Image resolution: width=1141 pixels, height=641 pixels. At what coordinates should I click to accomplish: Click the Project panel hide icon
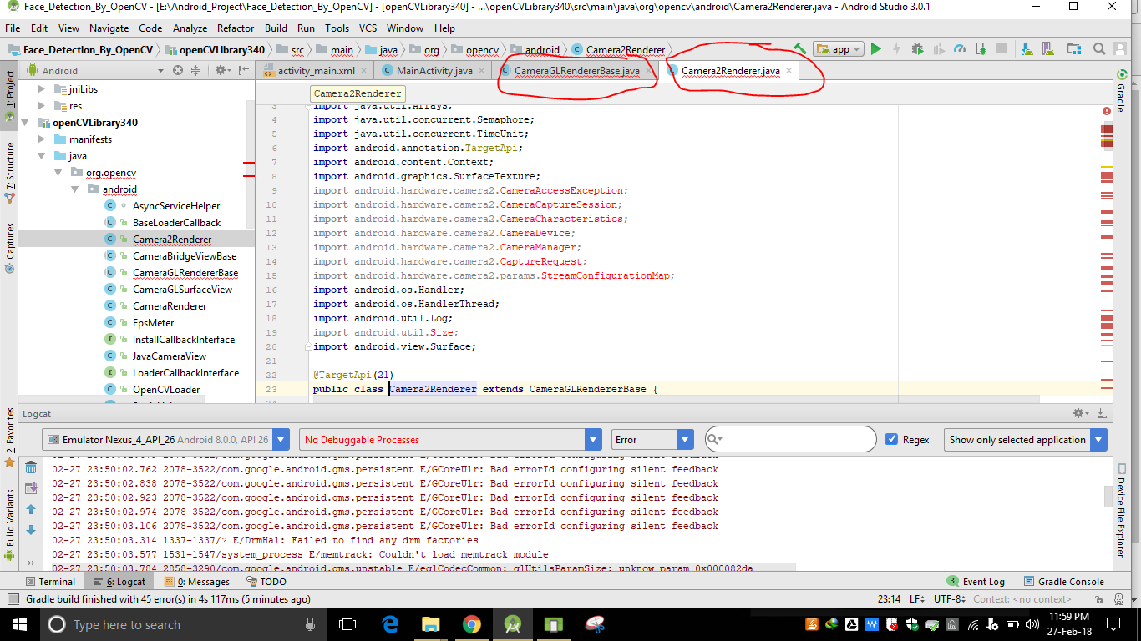pos(243,71)
